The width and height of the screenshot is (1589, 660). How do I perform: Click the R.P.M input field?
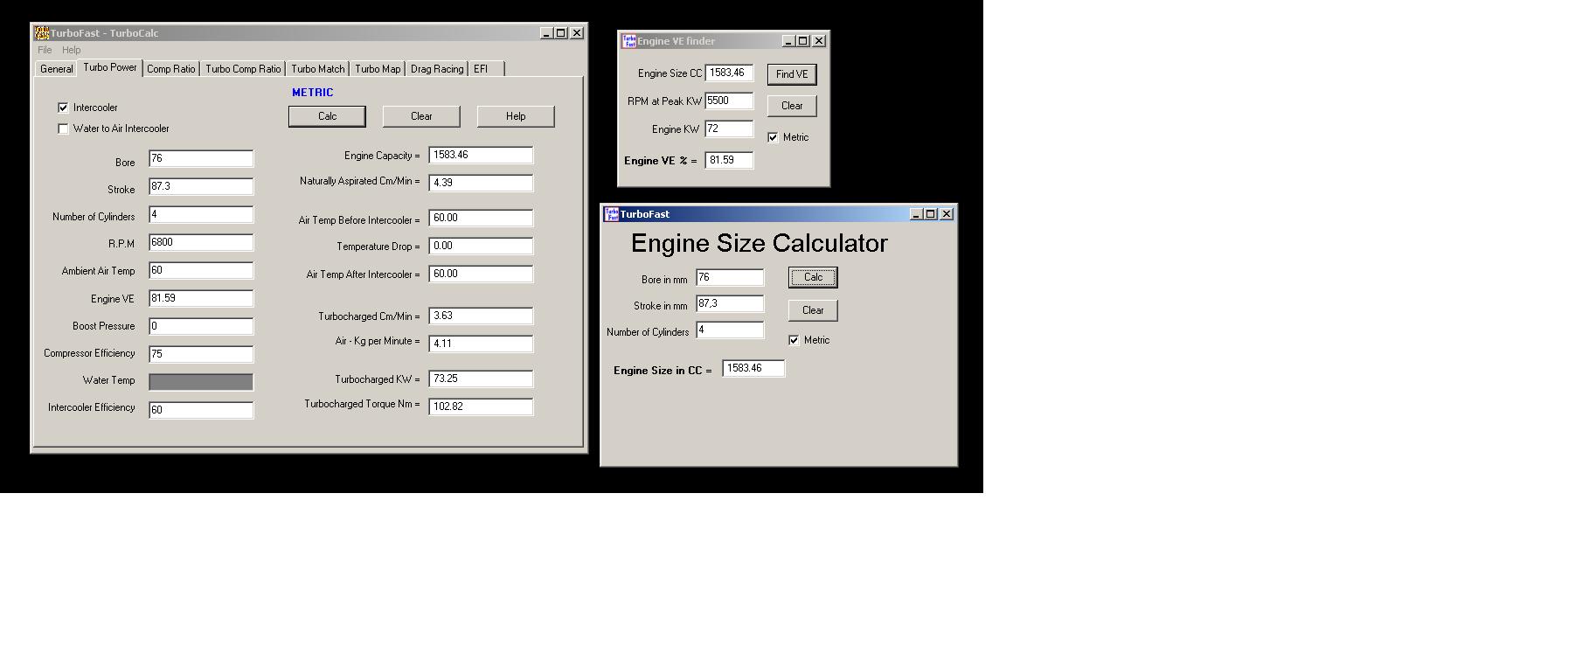pyautogui.click(x=201, y=242)
